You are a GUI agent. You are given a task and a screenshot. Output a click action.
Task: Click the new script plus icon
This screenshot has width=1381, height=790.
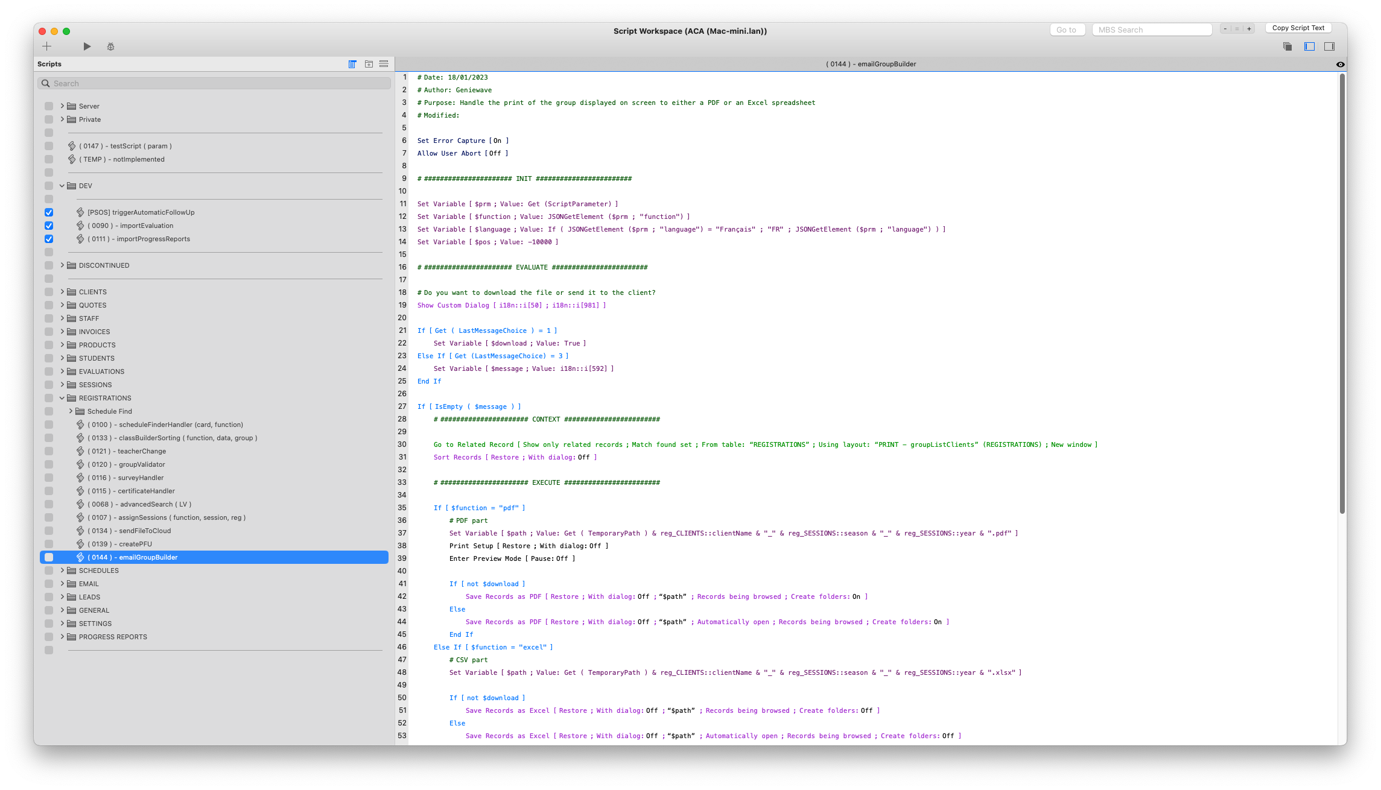point(47,46)
